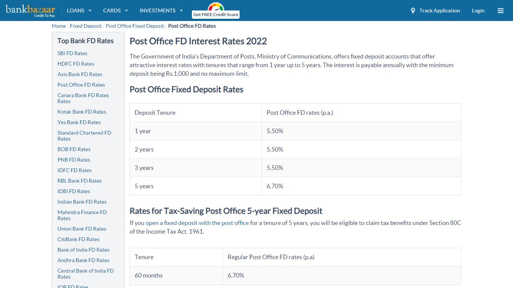Click Post Office FD Interest Rates 2022 heading
Image resolution: width=513 pixels, height=288 pixels.
[198, 41]
